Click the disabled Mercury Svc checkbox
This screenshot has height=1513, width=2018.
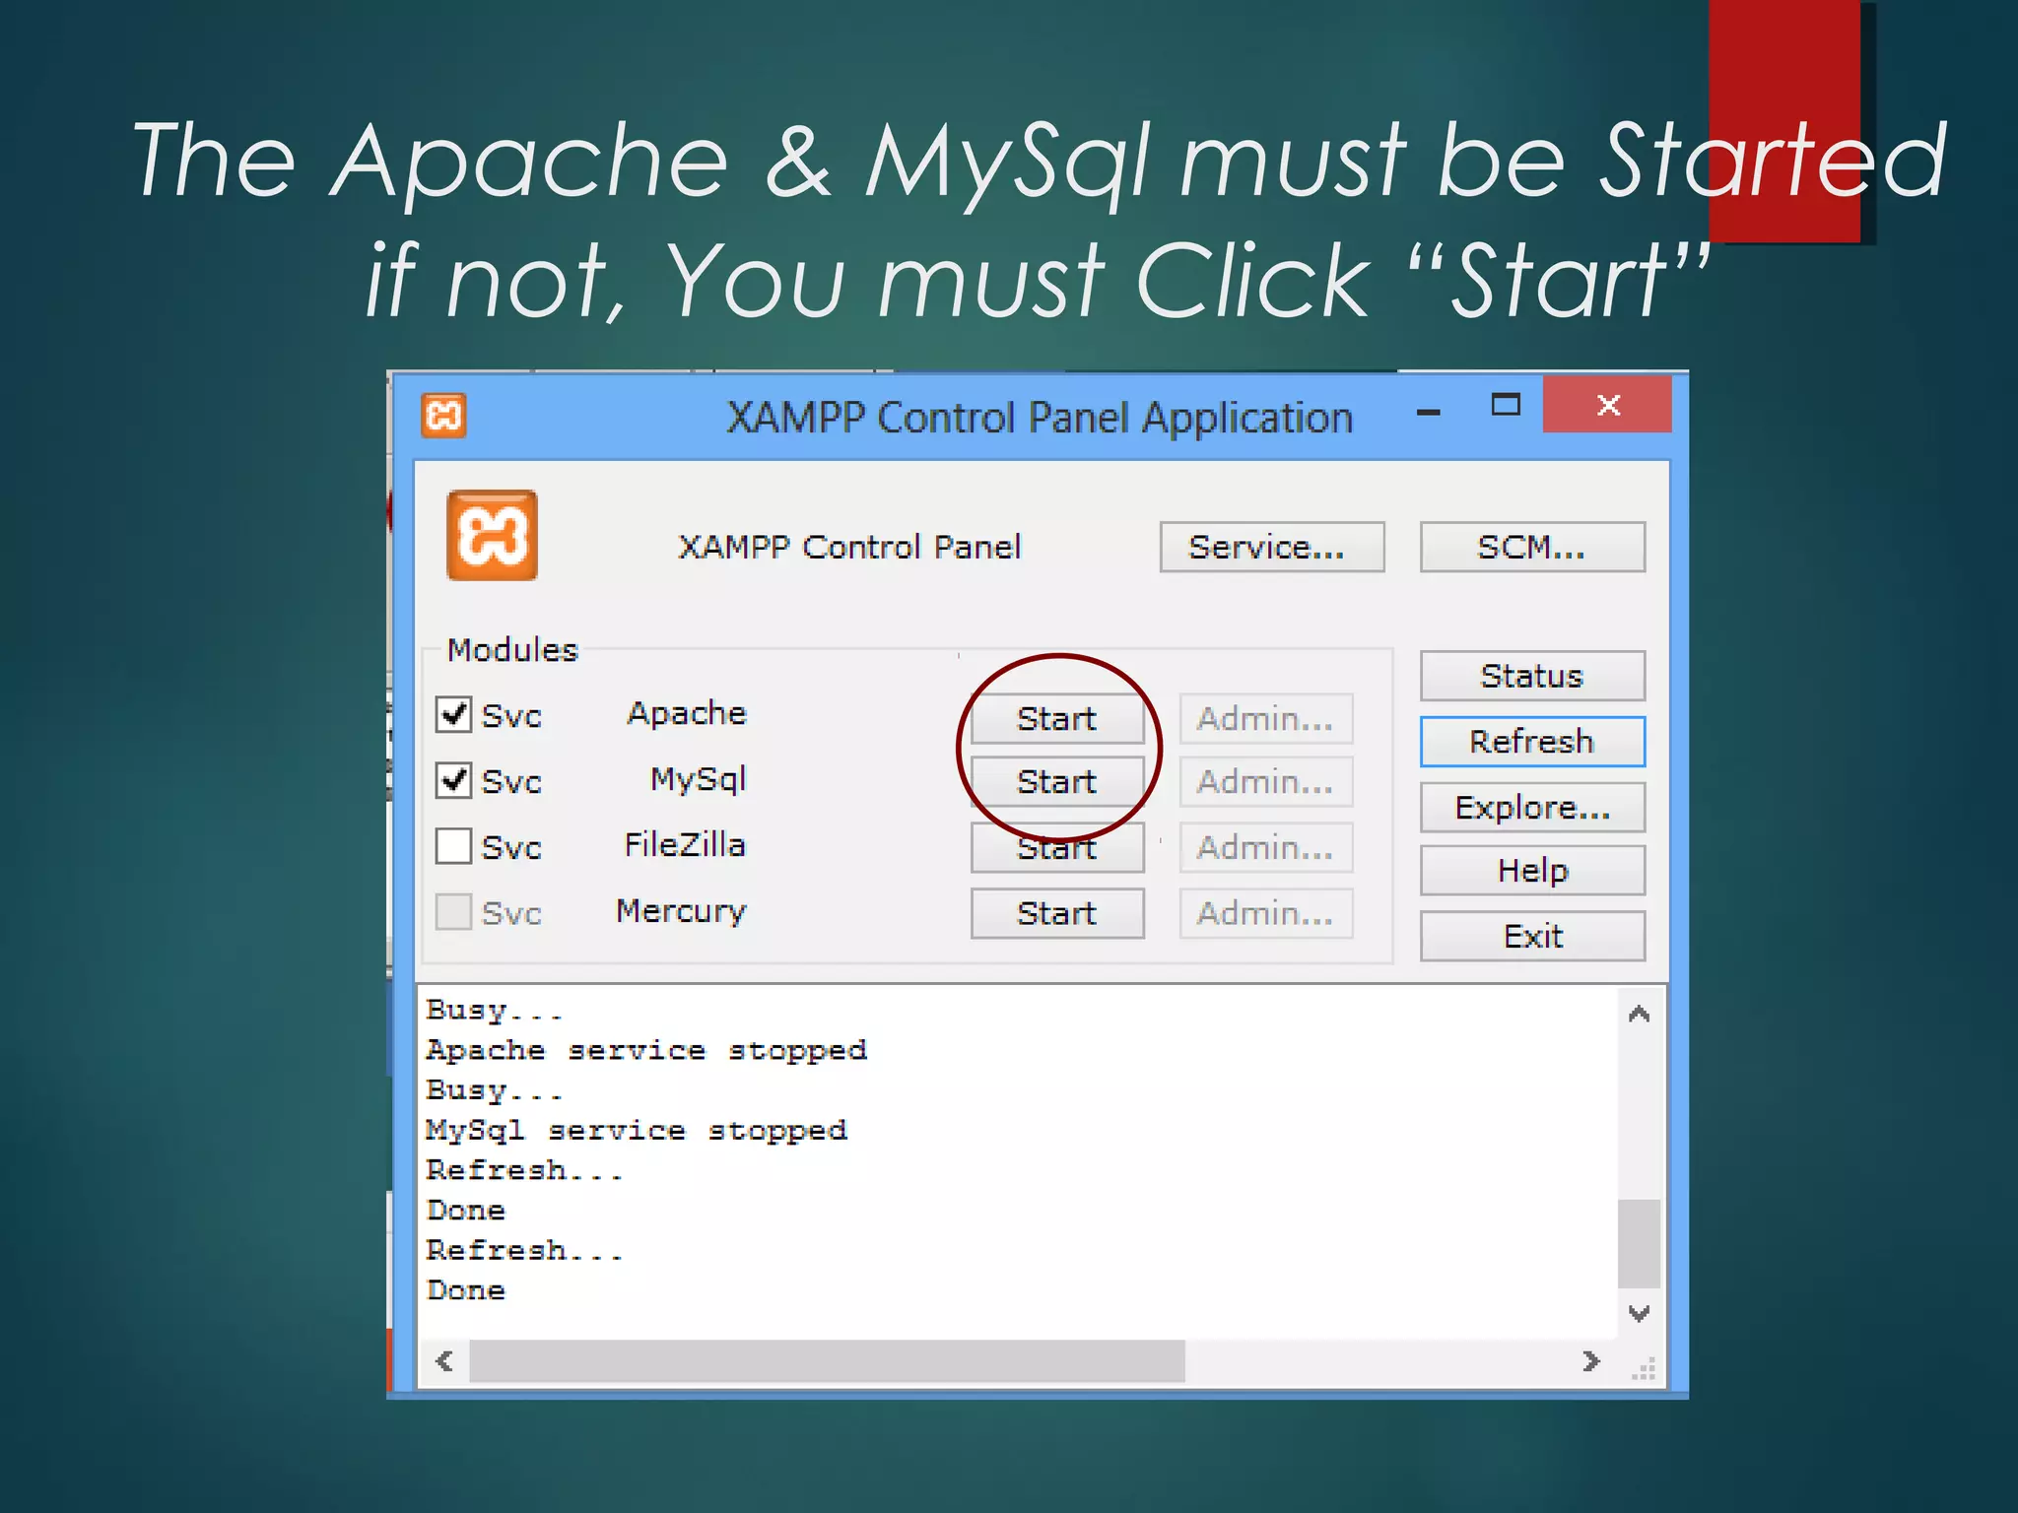(453, 911)
